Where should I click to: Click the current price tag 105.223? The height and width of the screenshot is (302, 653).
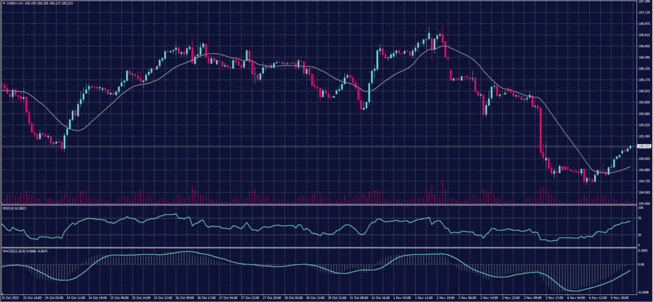click(644, 147)
